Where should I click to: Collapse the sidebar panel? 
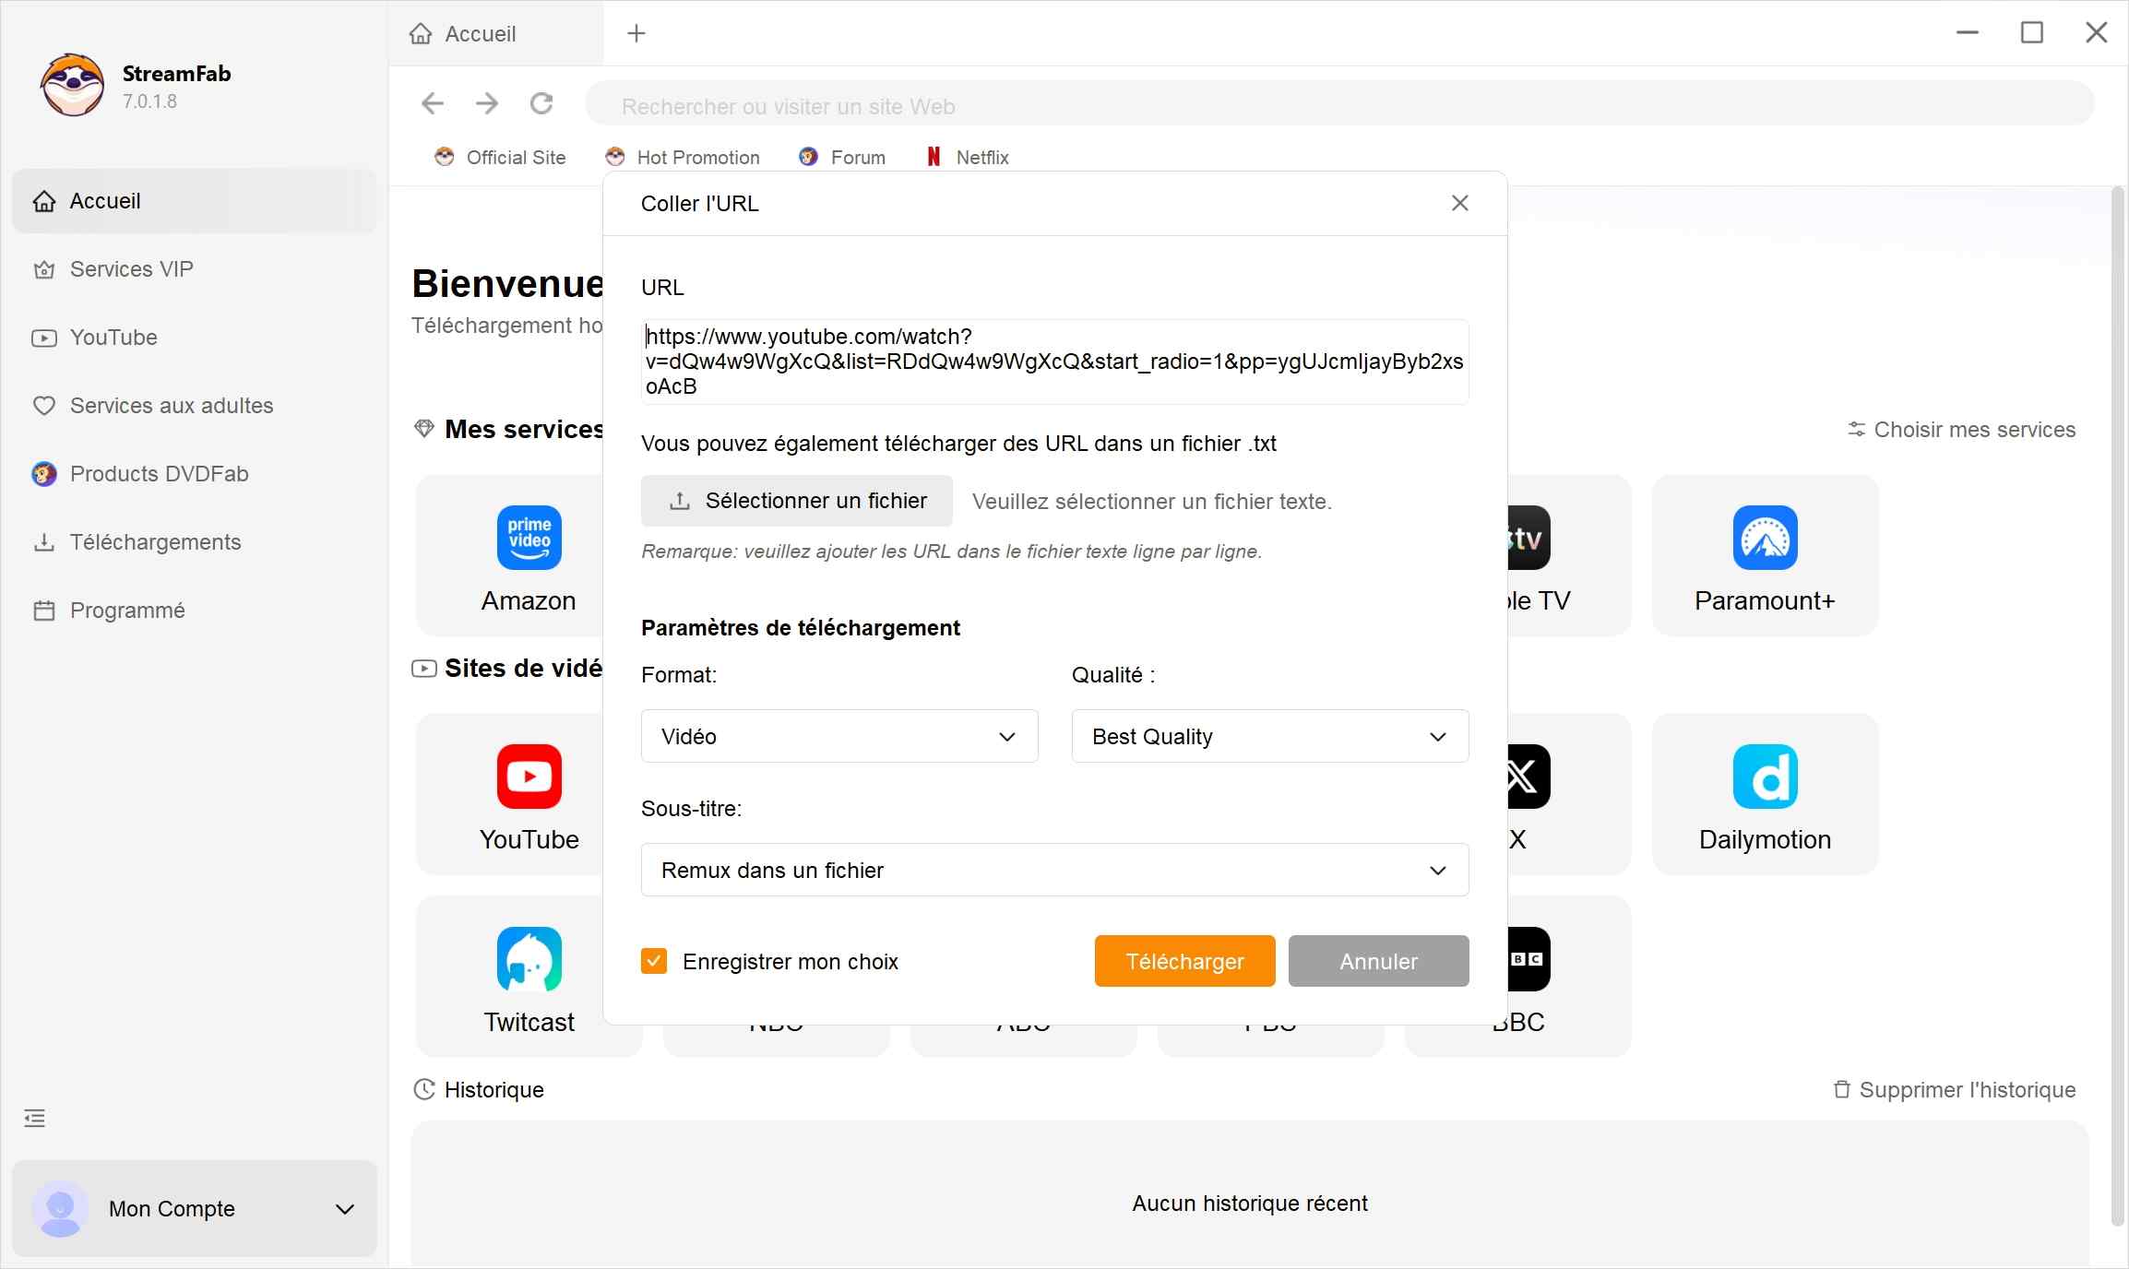pyautogui.click(x=34, y=1118)
